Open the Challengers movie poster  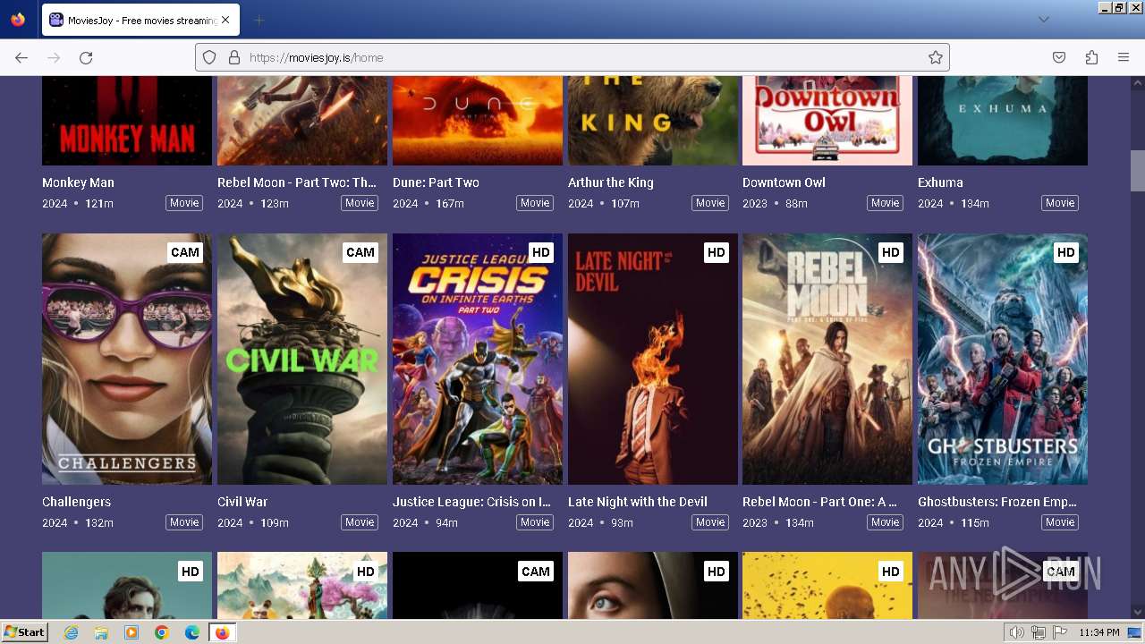pyautogui.click(x=127, y=359)
